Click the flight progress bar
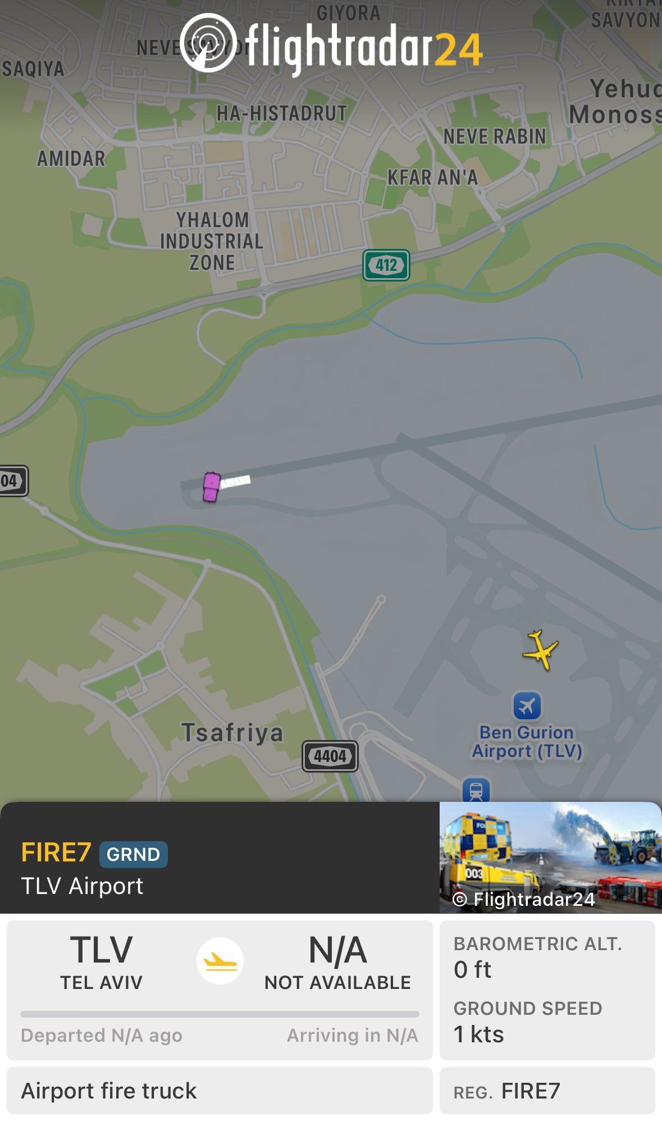Screen dimensions: 662x1121 [x=220, y=1014]
